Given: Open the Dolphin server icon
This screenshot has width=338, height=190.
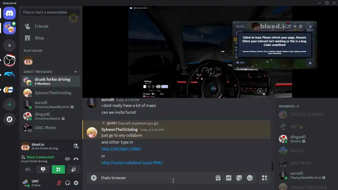Looking at the screenshot, I should (10, 75).
